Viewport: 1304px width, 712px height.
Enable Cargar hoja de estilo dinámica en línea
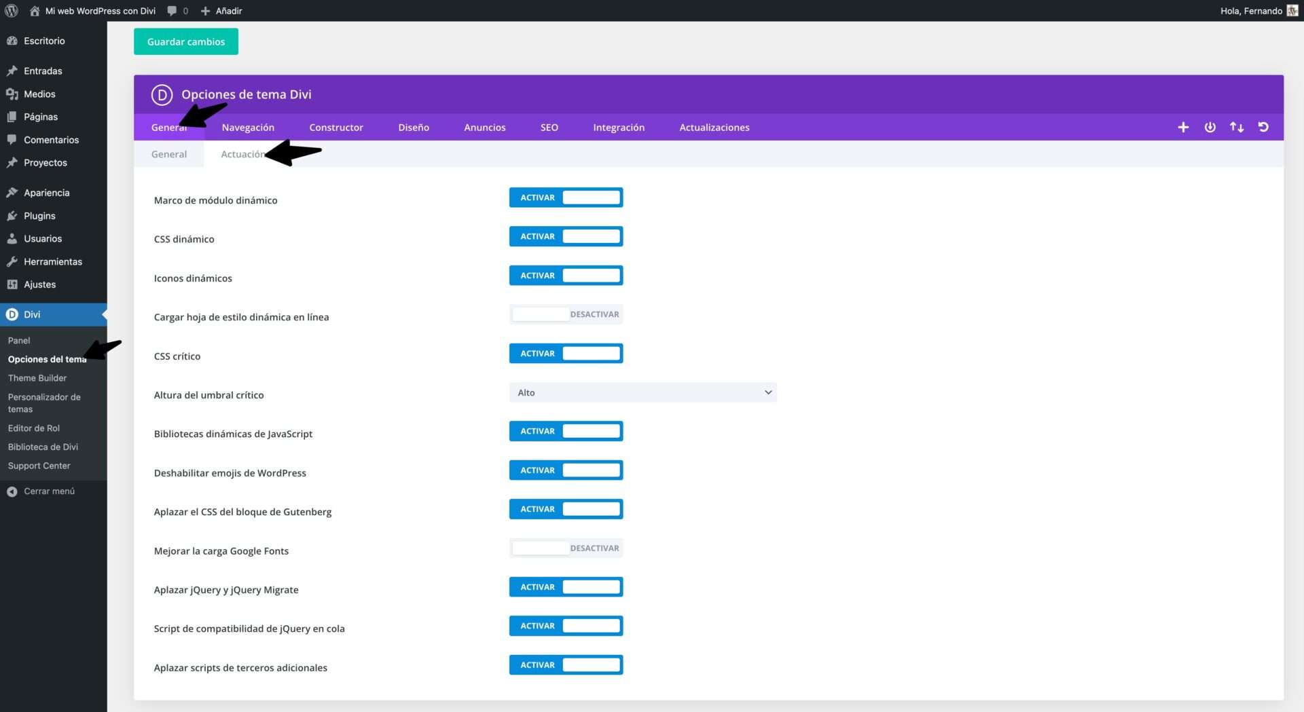tap(566, 314)
